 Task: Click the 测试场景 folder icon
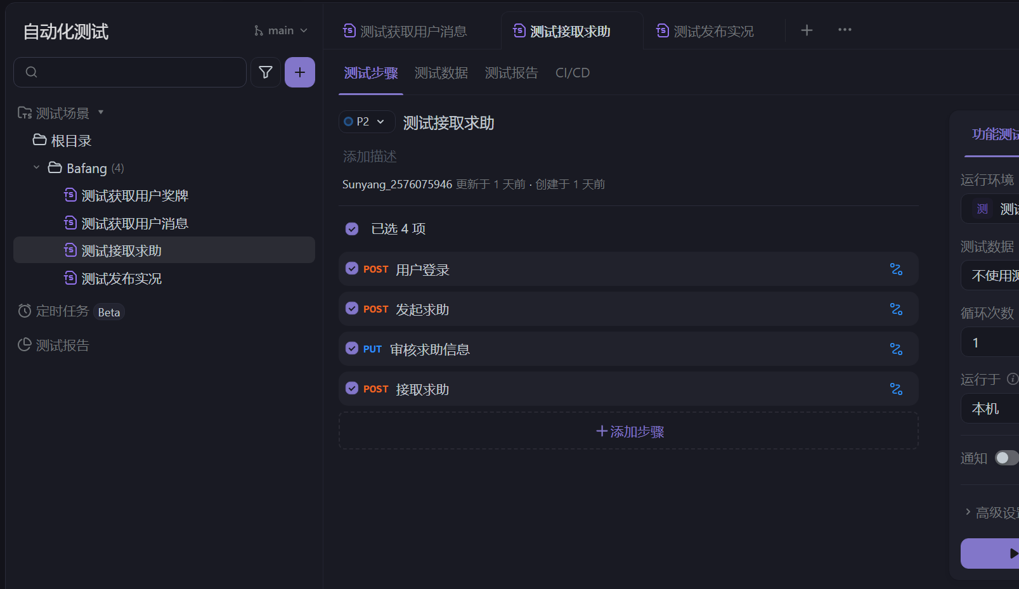(25, 113)
